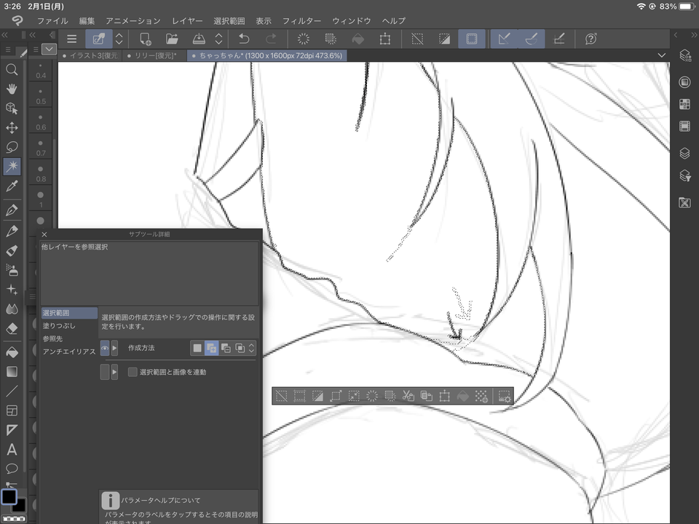Select the move layer tool
This screenshot has width=699, height=524.
coord(12,128)
